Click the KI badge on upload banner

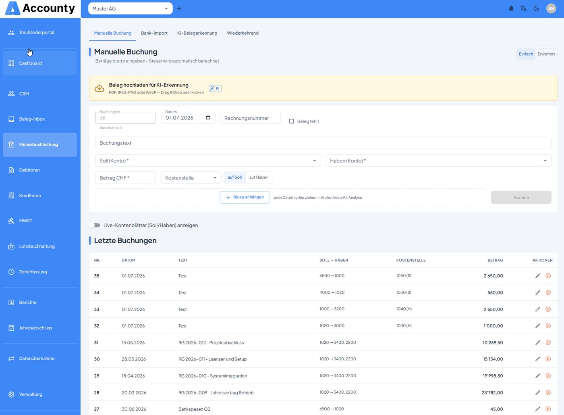(215, 88)
